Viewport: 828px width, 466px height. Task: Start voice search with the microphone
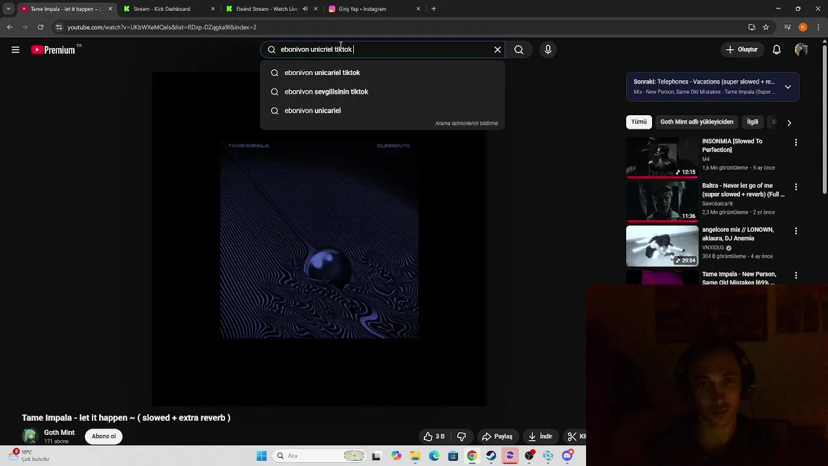pyautogui.click(x=548, y=49)
